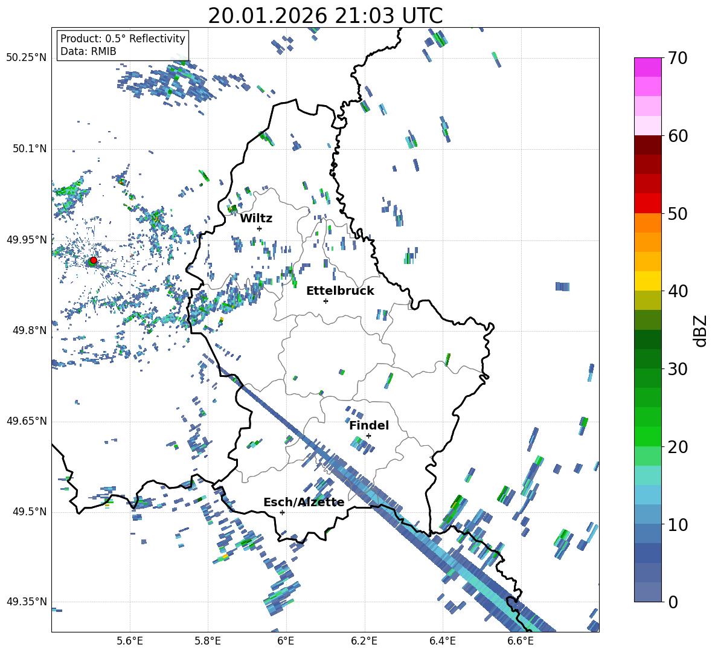Viewport: 715px width, 653px height.
Task: Click the 70 colorbar tick value
Action: [678, 59]
